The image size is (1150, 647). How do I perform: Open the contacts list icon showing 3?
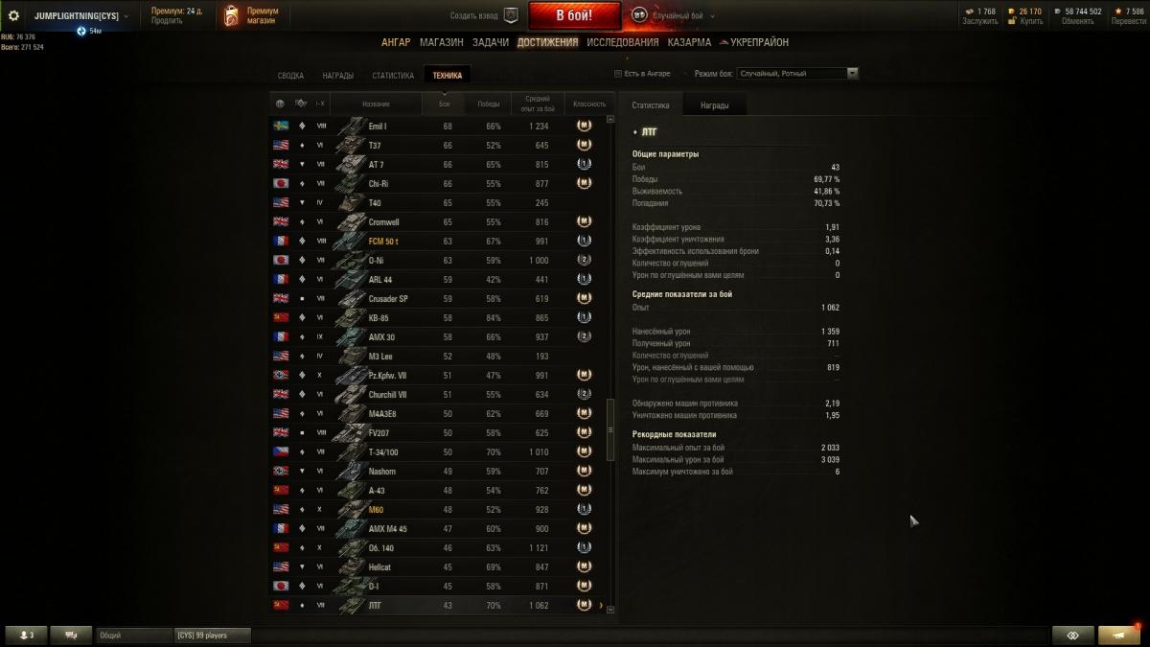(x=26, y=635)
